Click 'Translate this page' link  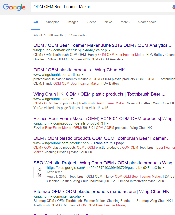tap(109, 143)
